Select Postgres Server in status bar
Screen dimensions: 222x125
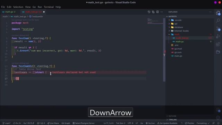84,123
